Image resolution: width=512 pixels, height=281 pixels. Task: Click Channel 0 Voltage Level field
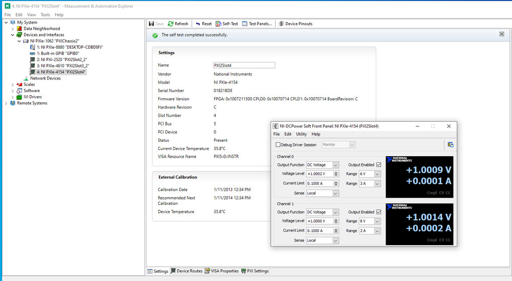coord(319,174)
